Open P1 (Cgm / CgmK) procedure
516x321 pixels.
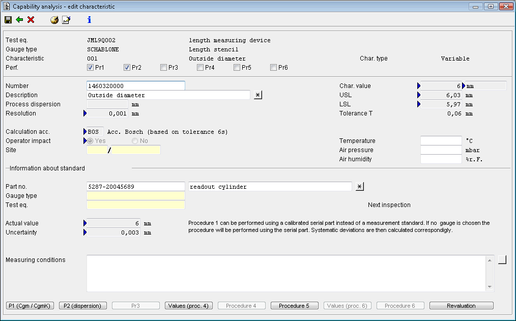click(x=30, y=306)
